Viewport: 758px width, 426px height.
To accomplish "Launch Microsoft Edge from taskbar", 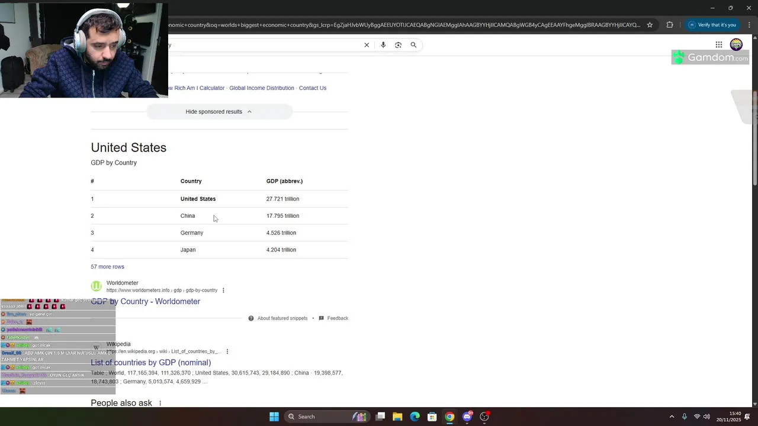I will pyautogui.click(x=415, y=417).
